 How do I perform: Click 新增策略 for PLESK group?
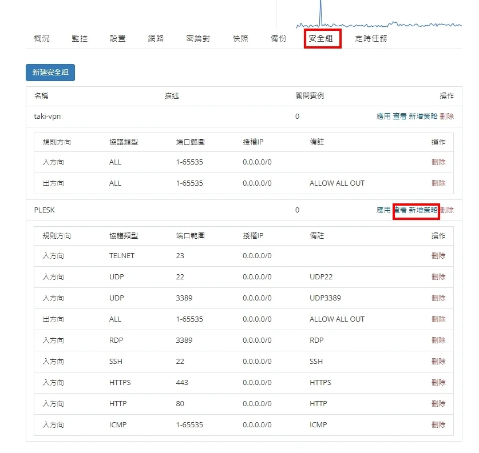point(423,210)
